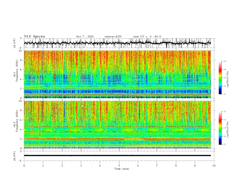The width and height of the screenshot is (241, 186).
Task: Click time axis tick label "2"
Action: point(62,166)
